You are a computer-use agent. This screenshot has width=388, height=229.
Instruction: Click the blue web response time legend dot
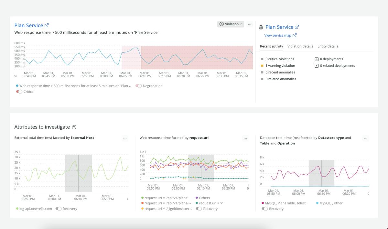[x=17, y=86]
